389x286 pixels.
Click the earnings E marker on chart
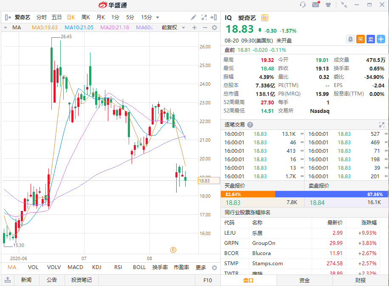tap(173, 250)
